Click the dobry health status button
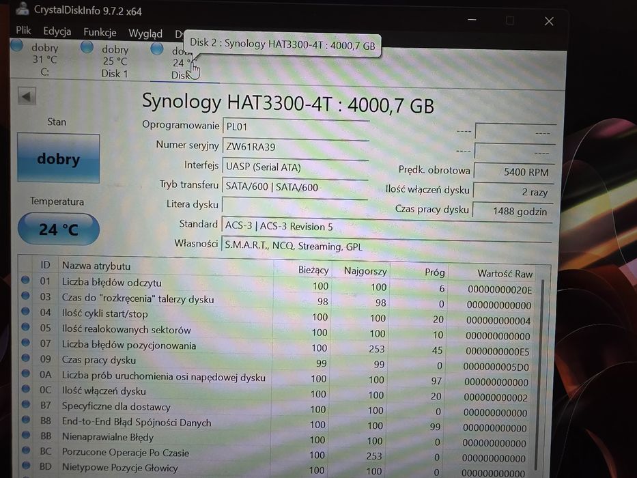The width and height of the screenshot is (637, 478). point(59,158)
